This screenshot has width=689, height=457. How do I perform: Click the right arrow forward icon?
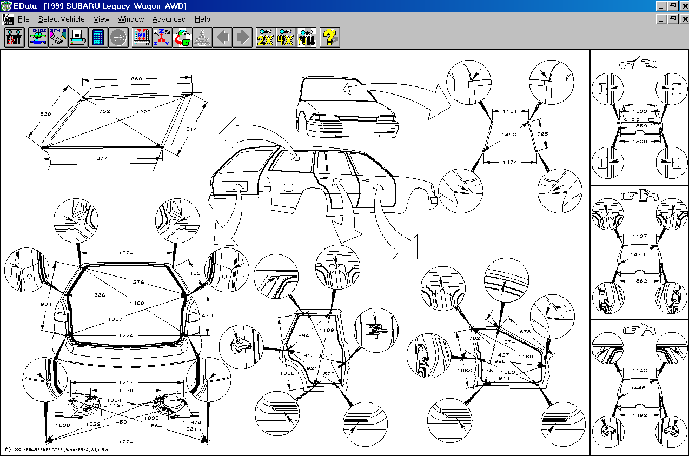242,37
